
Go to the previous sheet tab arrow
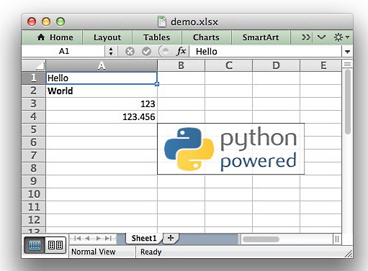click(x=88, y=238)
